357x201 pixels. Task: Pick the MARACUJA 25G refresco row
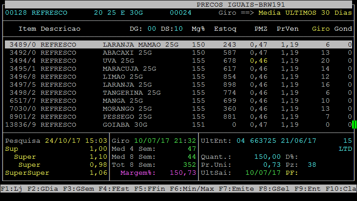[x=178, y=69]
